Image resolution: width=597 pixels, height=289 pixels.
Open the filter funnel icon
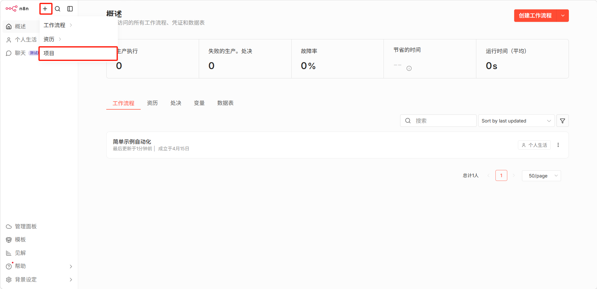562,121
